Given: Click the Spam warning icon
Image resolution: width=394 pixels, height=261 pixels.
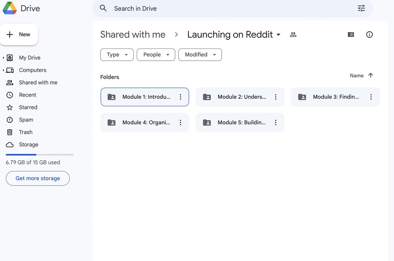Looking at the screenshot, I should pyautogui.click(x=10, y=120).
